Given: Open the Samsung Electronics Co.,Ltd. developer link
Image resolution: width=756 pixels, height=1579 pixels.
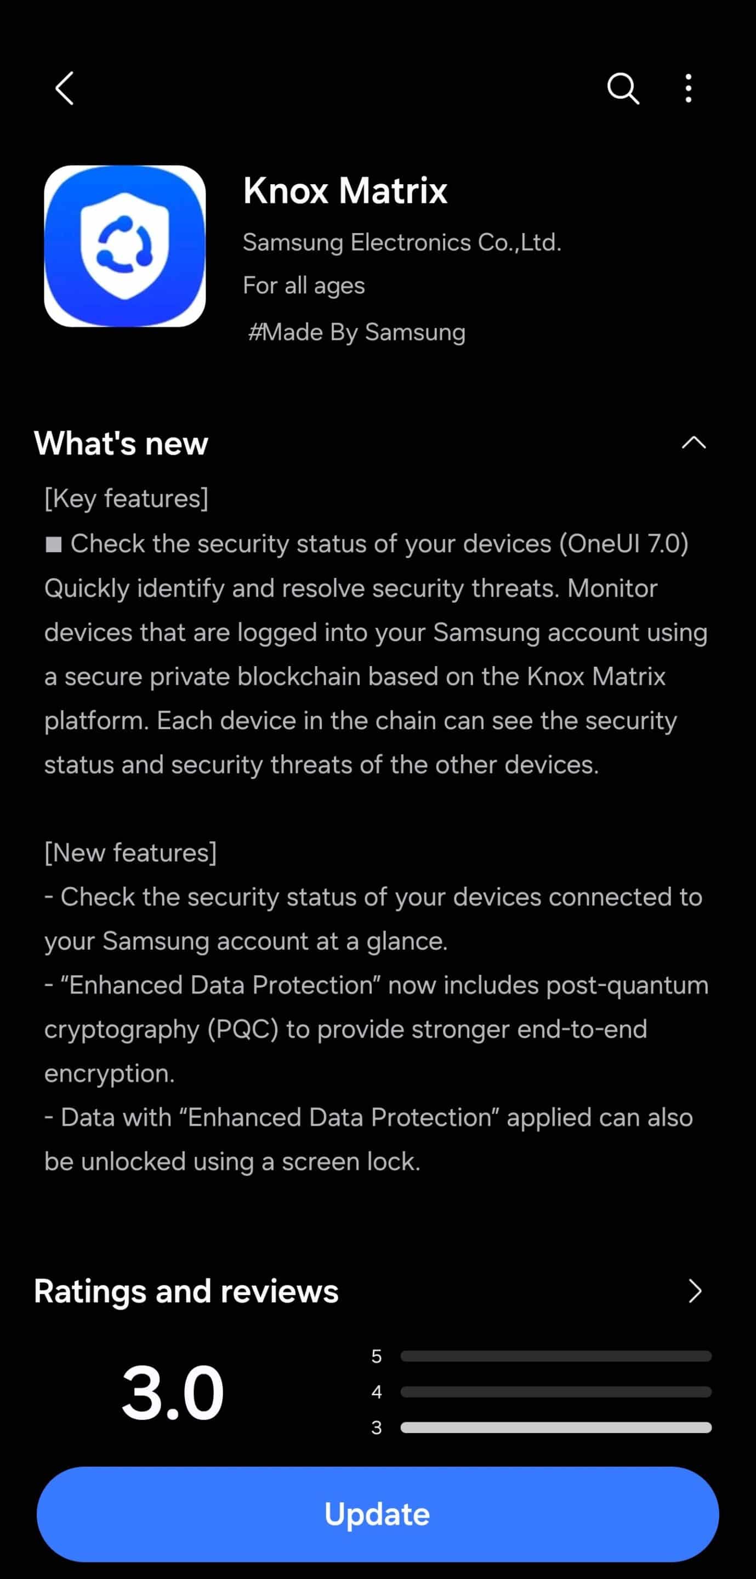Looking at the screenshot, I should pyautogui.click(x=402, y=243).
